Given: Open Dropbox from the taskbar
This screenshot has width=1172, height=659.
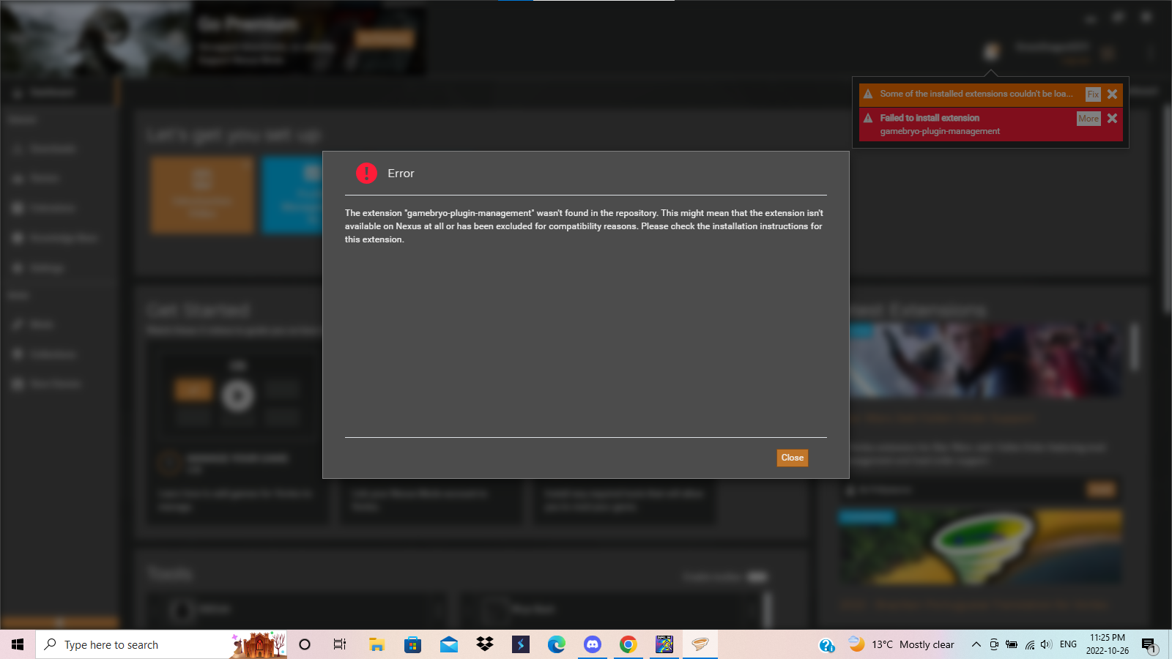Looking at the screenshot, I should click(x=485, y=644).
